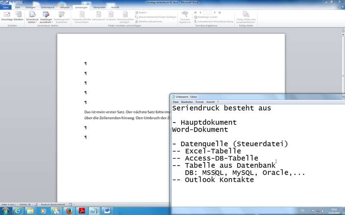Click '-- Outlook Kontakte' line in Editor

click(x=213, y=180)
